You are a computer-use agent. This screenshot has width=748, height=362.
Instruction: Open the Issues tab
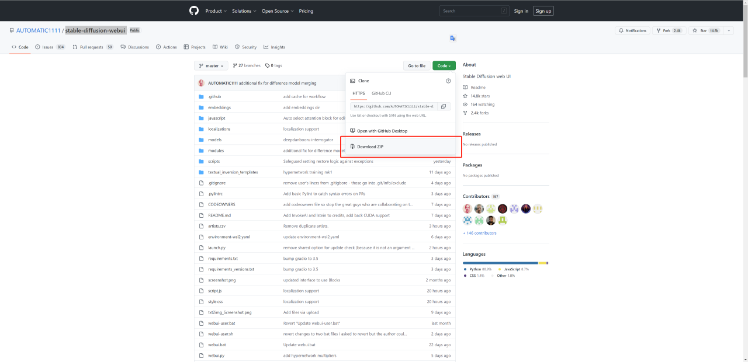pyautogui.click(x=50, y=47)
